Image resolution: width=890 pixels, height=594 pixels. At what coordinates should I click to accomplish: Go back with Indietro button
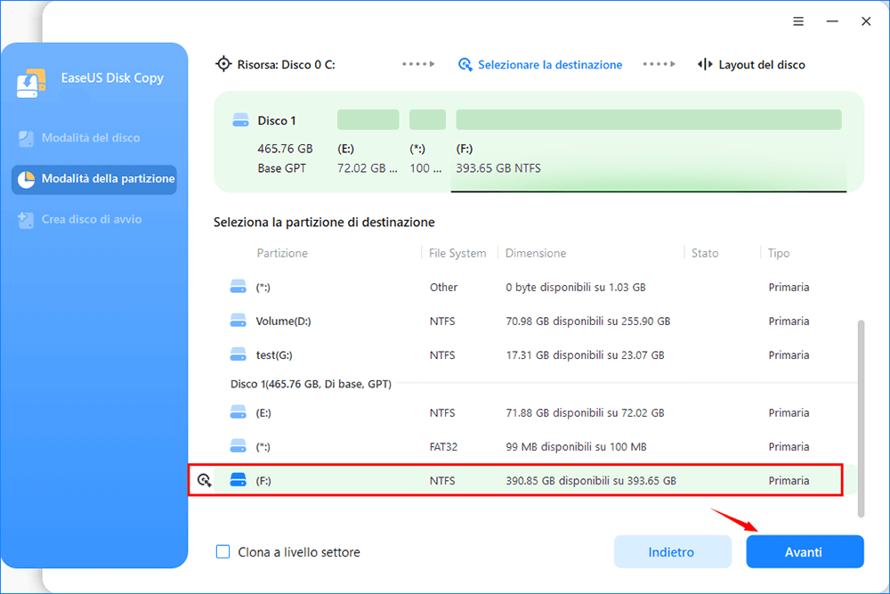[x=671, y=552]
